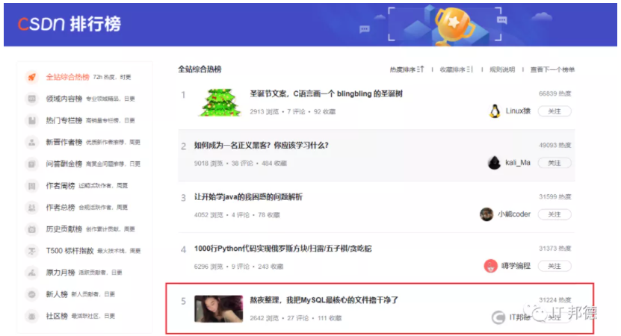Open 查看下一个榜单 to switch ranking
The height and width of the screenshot is (336, 621).
point(552,69)
